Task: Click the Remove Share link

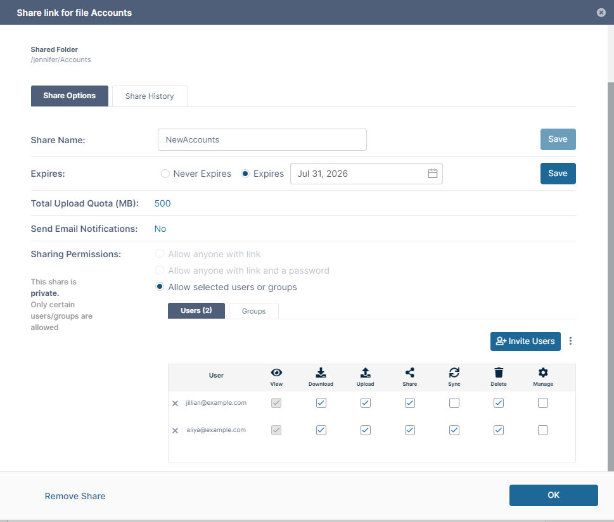Action: 75,496
